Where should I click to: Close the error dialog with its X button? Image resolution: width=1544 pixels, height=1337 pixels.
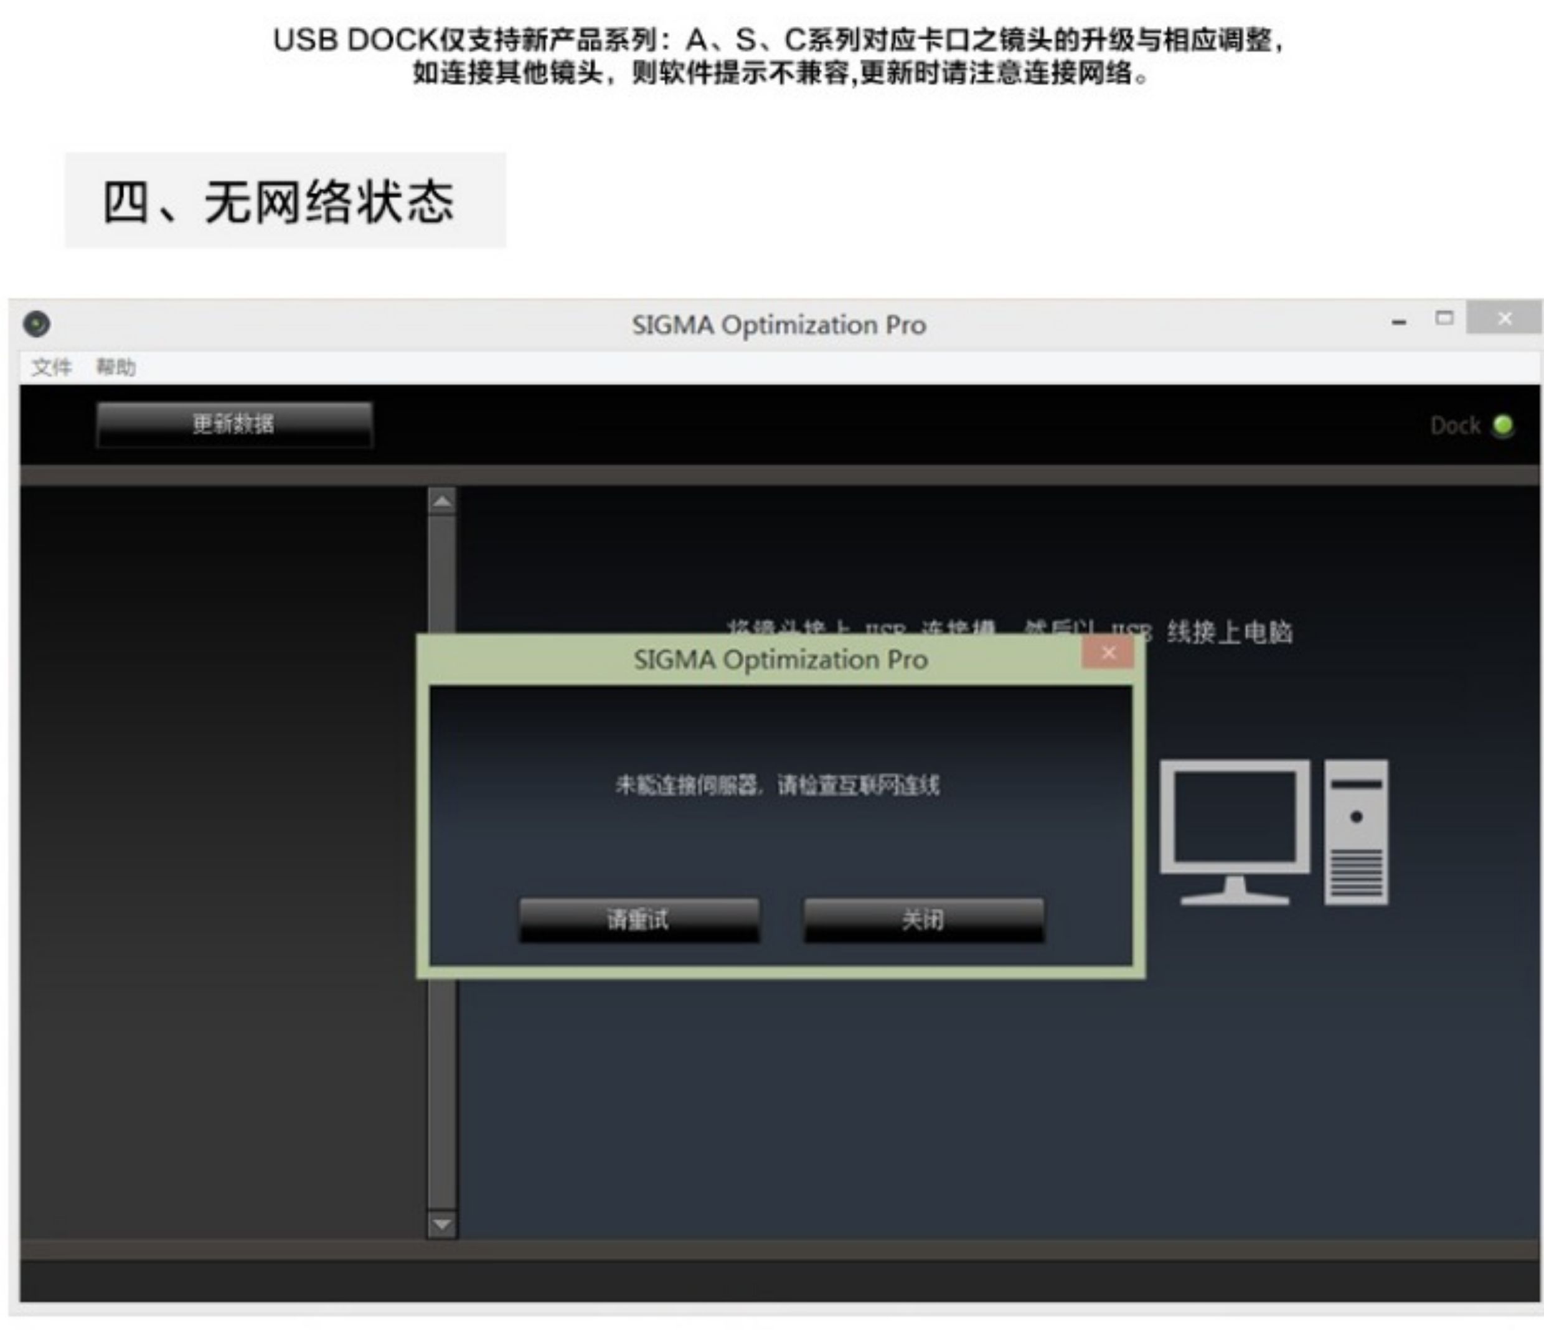click(x=1108, y=653)
